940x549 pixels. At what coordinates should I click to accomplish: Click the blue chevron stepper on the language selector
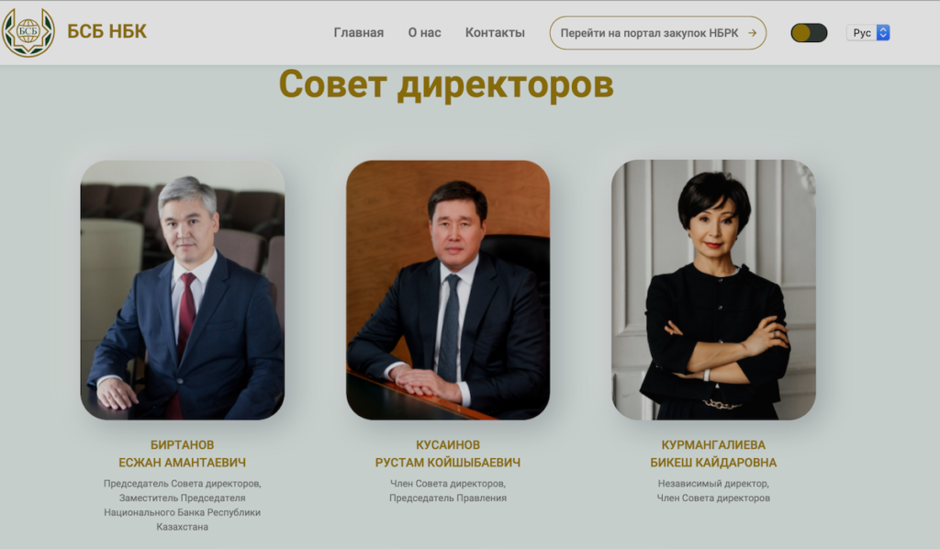click(x=883, y=33)
